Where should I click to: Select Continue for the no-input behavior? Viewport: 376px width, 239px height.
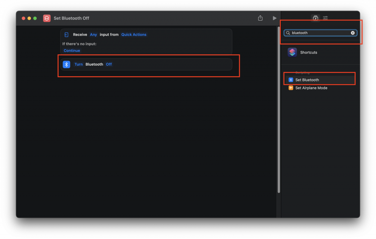[72, 51]
